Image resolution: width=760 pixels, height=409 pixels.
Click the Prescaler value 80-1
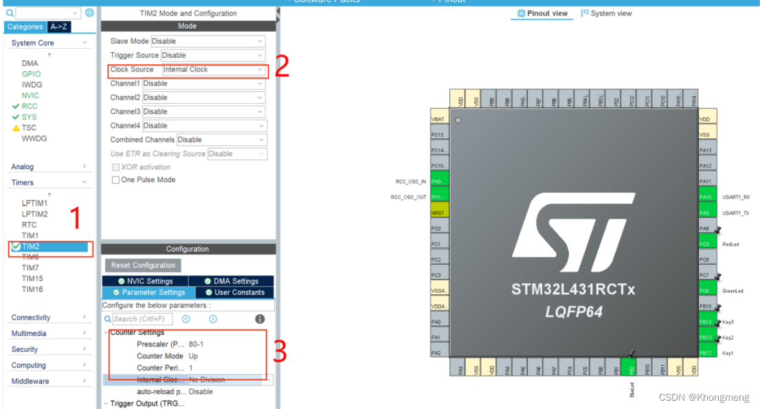coord(197,344)
